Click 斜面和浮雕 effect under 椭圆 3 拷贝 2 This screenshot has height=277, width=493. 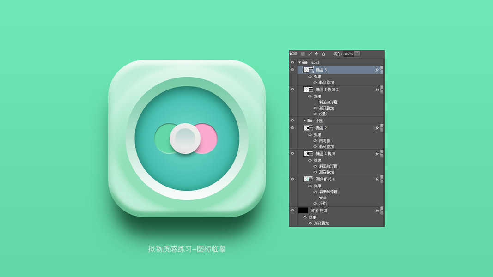(328, 102)
